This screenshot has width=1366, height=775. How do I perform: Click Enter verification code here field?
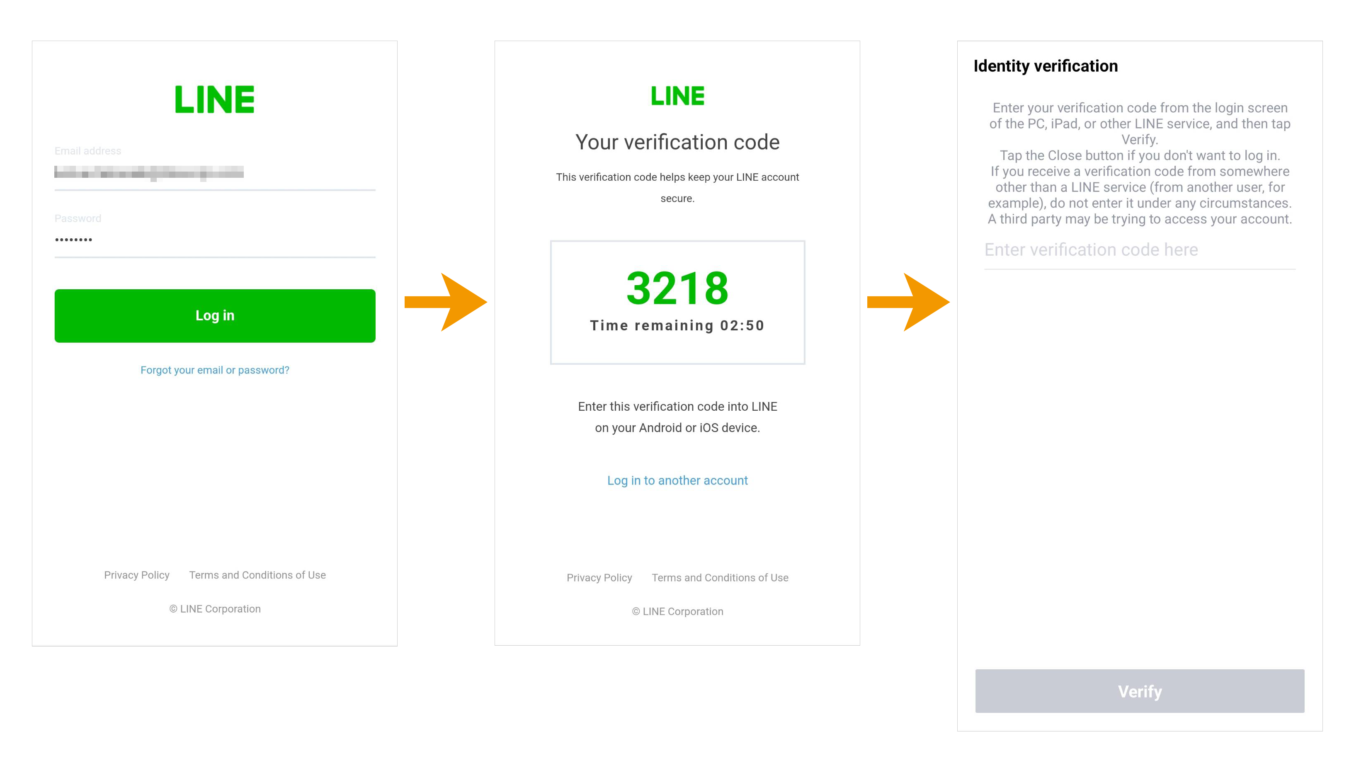tap(1139, 250)
